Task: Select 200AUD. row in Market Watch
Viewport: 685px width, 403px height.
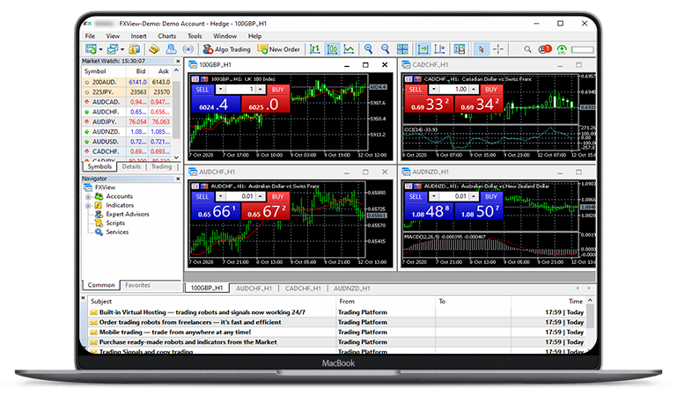Action: tap(127, 82)
